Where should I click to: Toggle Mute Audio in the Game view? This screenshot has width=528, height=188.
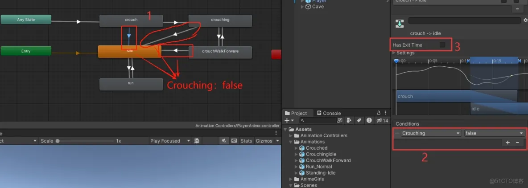pyautogui.click(x=224, y=141)
